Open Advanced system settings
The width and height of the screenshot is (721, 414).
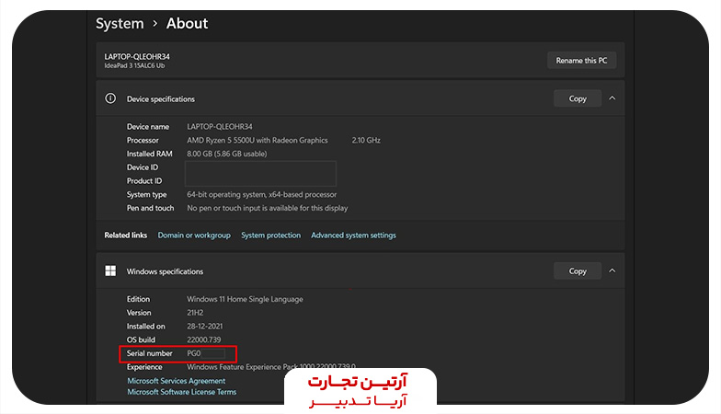click(x=353, y=236)
